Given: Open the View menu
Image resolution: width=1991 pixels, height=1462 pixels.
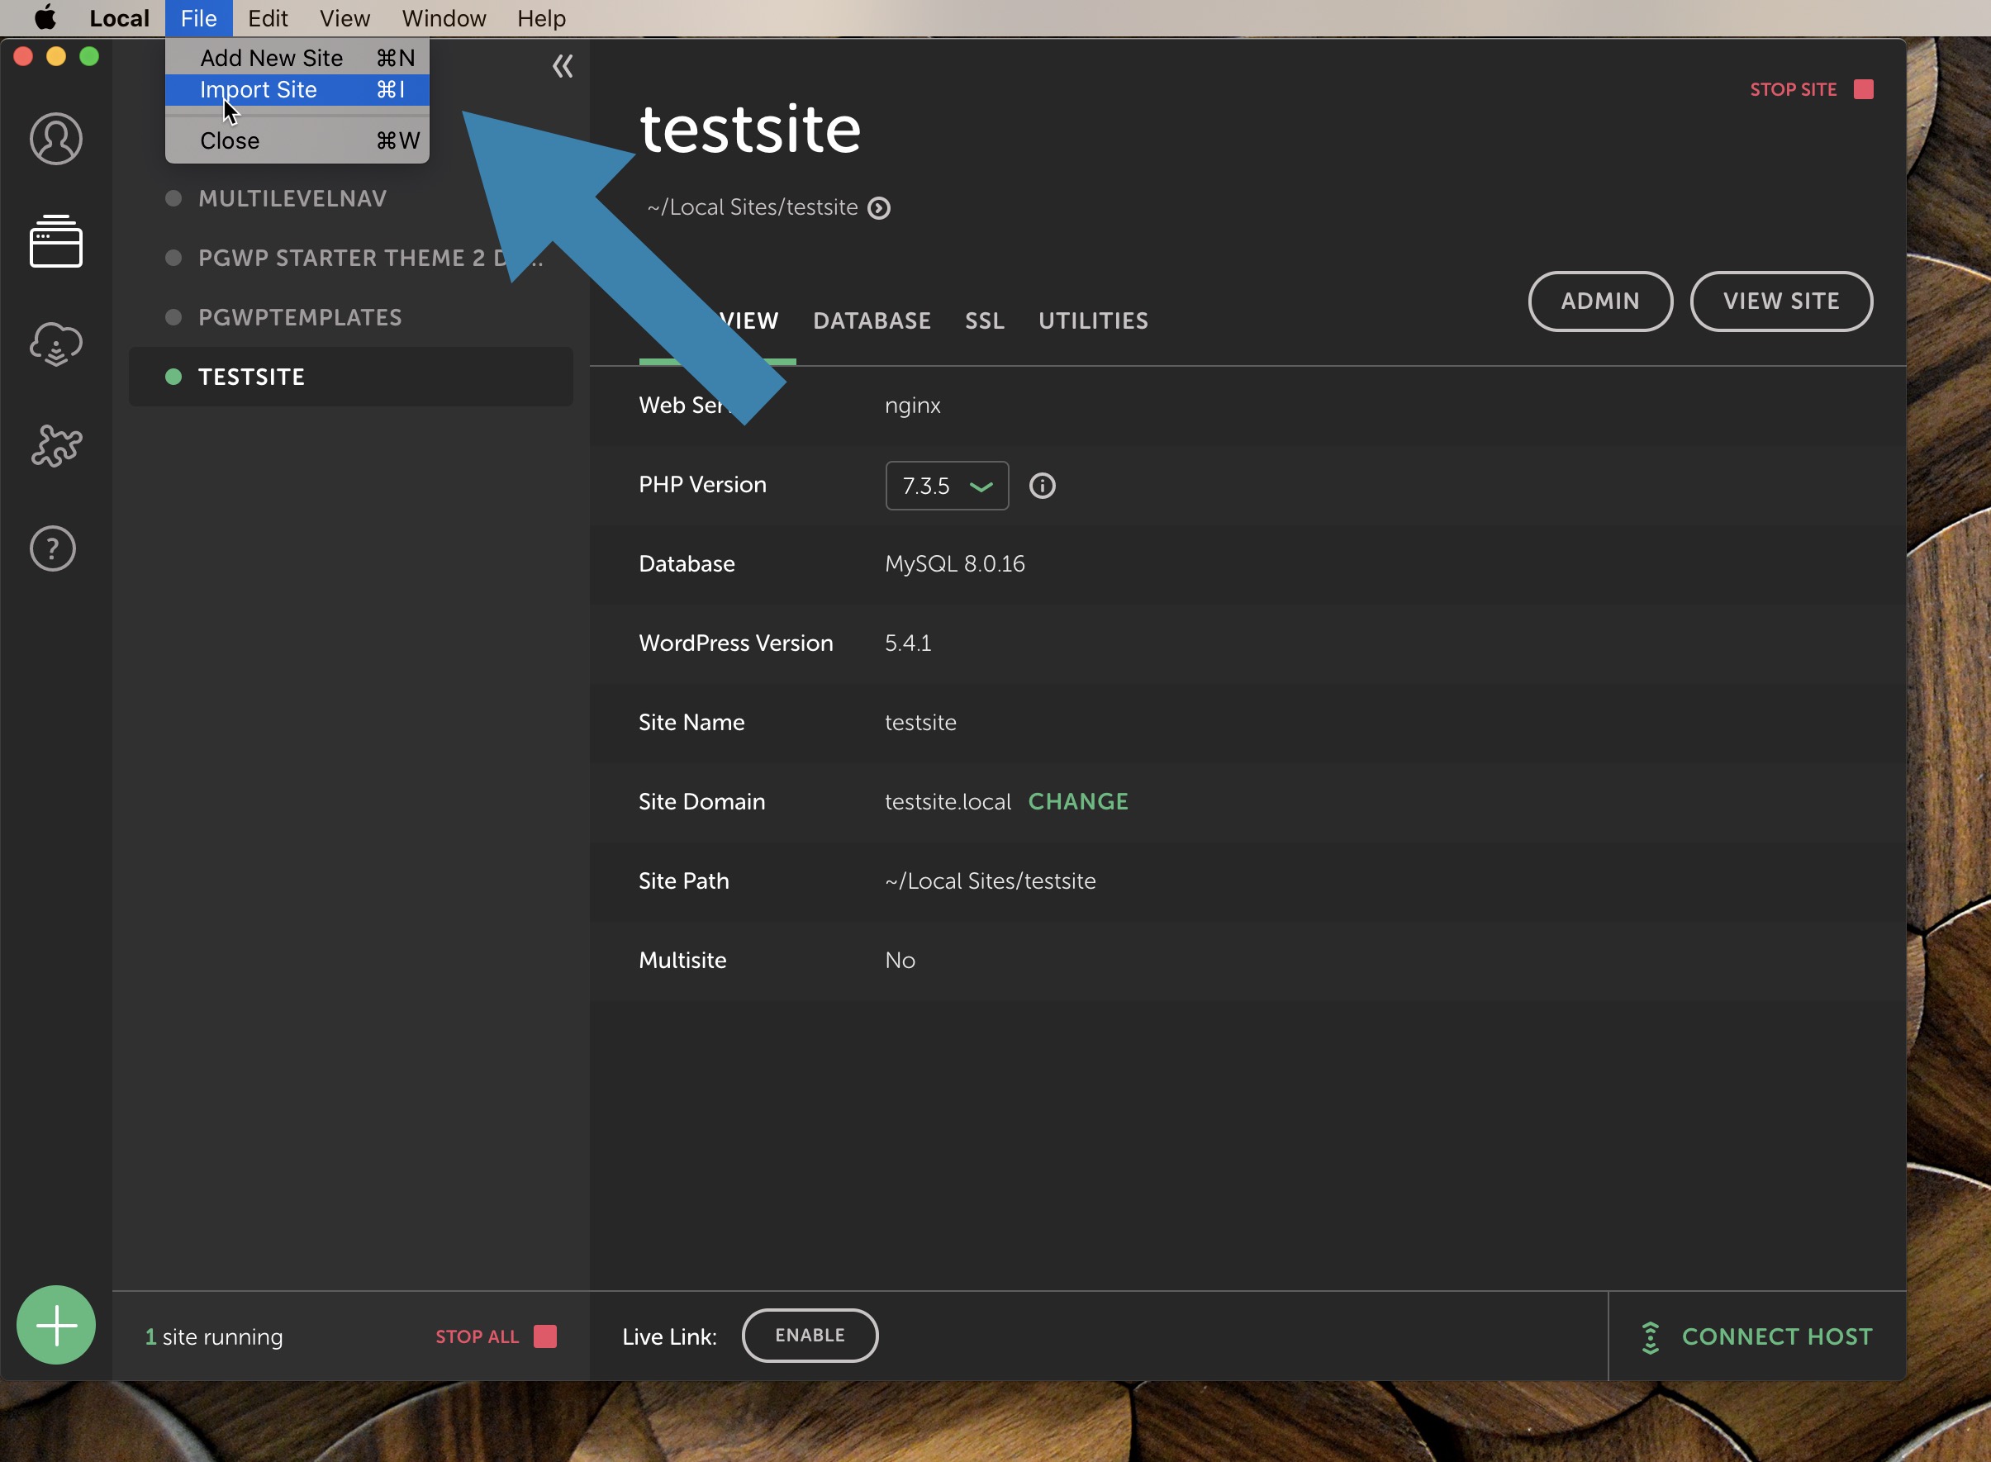Looking at the screenshot, I should tap(345, 17).
